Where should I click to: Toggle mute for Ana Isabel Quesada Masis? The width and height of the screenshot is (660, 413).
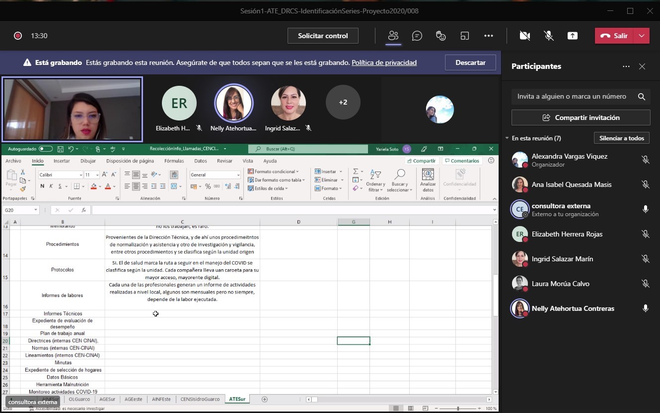[645, 184]
